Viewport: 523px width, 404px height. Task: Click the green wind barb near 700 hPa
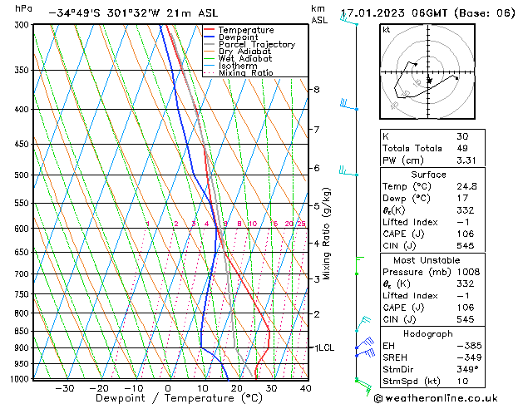(359, 266)
